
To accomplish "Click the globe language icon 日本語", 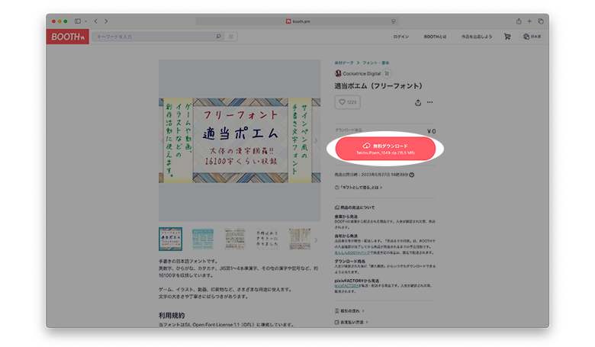I will click(x=532, y=37).
